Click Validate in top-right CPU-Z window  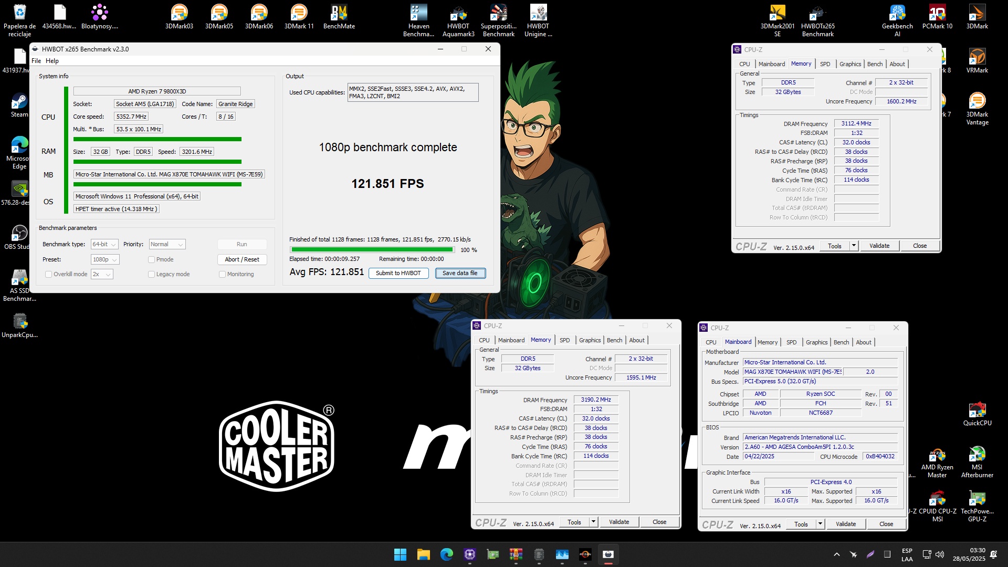879,246
